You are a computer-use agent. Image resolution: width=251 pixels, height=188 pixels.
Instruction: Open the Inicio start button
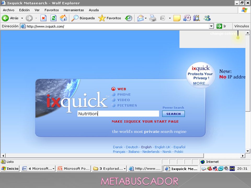[x=10, y=168]
